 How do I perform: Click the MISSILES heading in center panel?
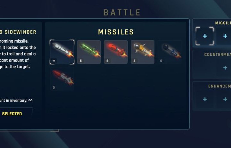pyautogui.click(x=116, y=32)
